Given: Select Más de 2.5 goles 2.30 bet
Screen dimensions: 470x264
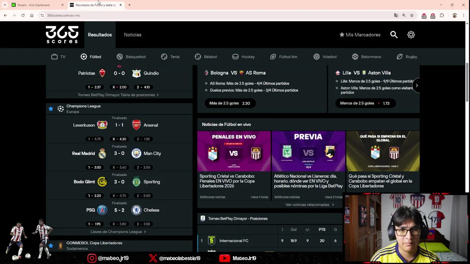Looking at the screenshot, I should tap(230, 103).
